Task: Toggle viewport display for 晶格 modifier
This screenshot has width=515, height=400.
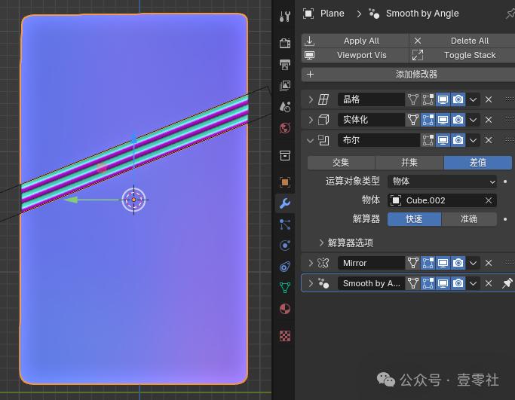Action: pos(443,99)
